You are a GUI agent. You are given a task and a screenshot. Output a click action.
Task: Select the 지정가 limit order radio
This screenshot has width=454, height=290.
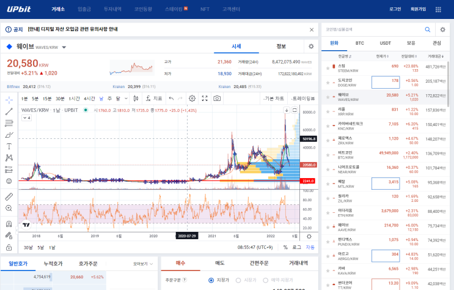point(211,280)
